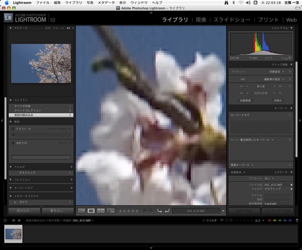The image size is (302, 250).
Task: Hide right panel with edge arrow
Action: tap(300, 121)
